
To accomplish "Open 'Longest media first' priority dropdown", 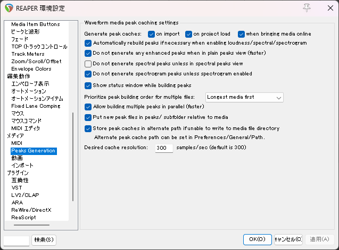I will coord(244,98).
